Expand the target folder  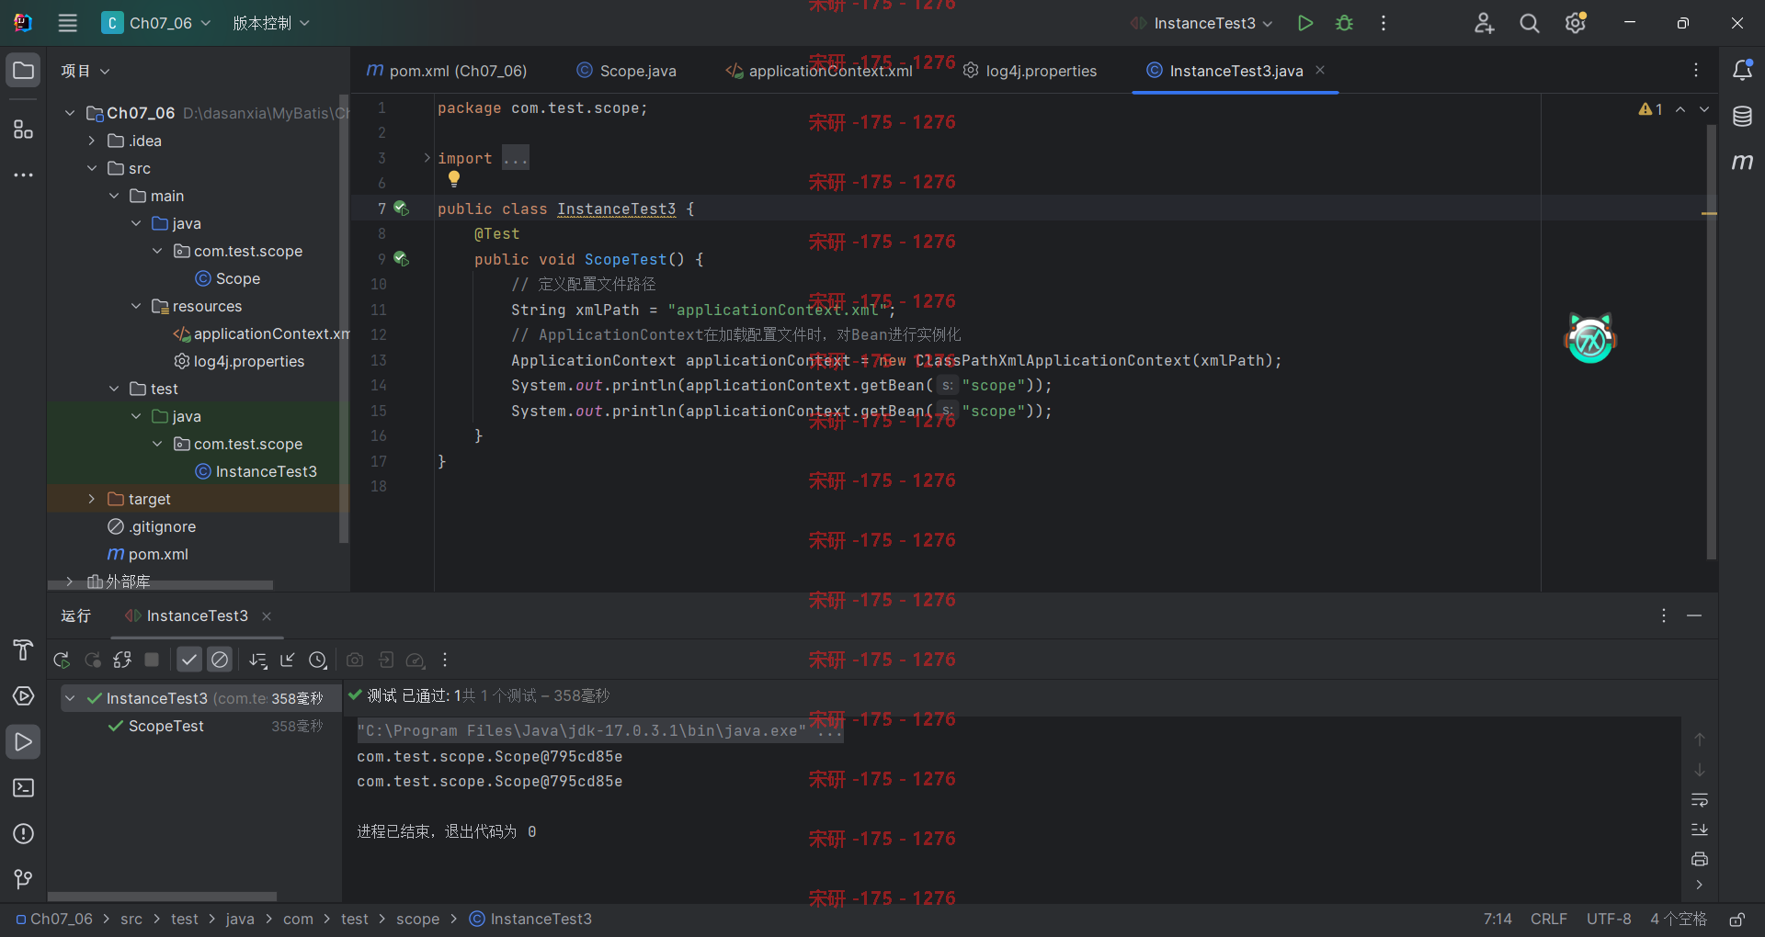point(91,499)
